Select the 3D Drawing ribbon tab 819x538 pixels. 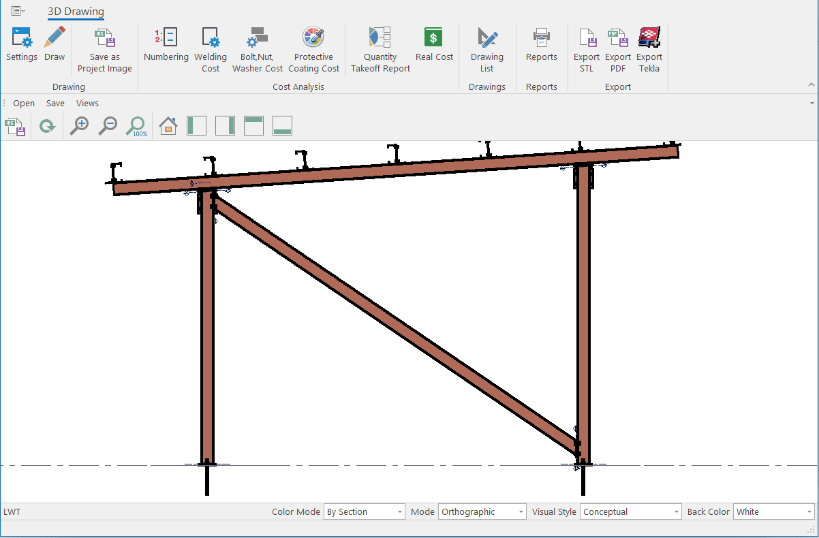point(76,12)
